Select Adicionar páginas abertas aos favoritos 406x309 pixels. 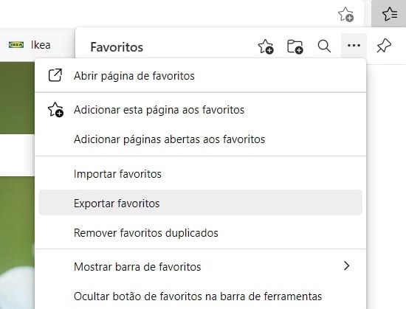[x=200, y=139]
